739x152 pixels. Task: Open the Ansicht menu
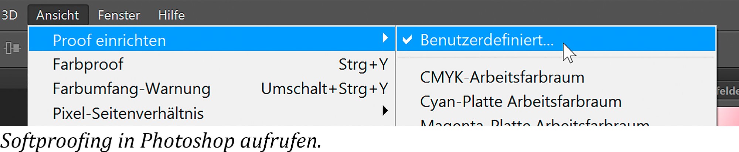(58, 15)
